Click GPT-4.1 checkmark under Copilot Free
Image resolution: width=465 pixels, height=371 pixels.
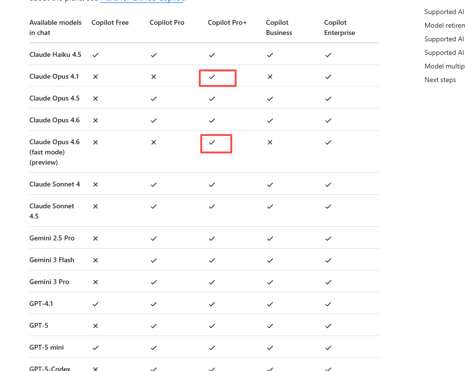point(96,304)
